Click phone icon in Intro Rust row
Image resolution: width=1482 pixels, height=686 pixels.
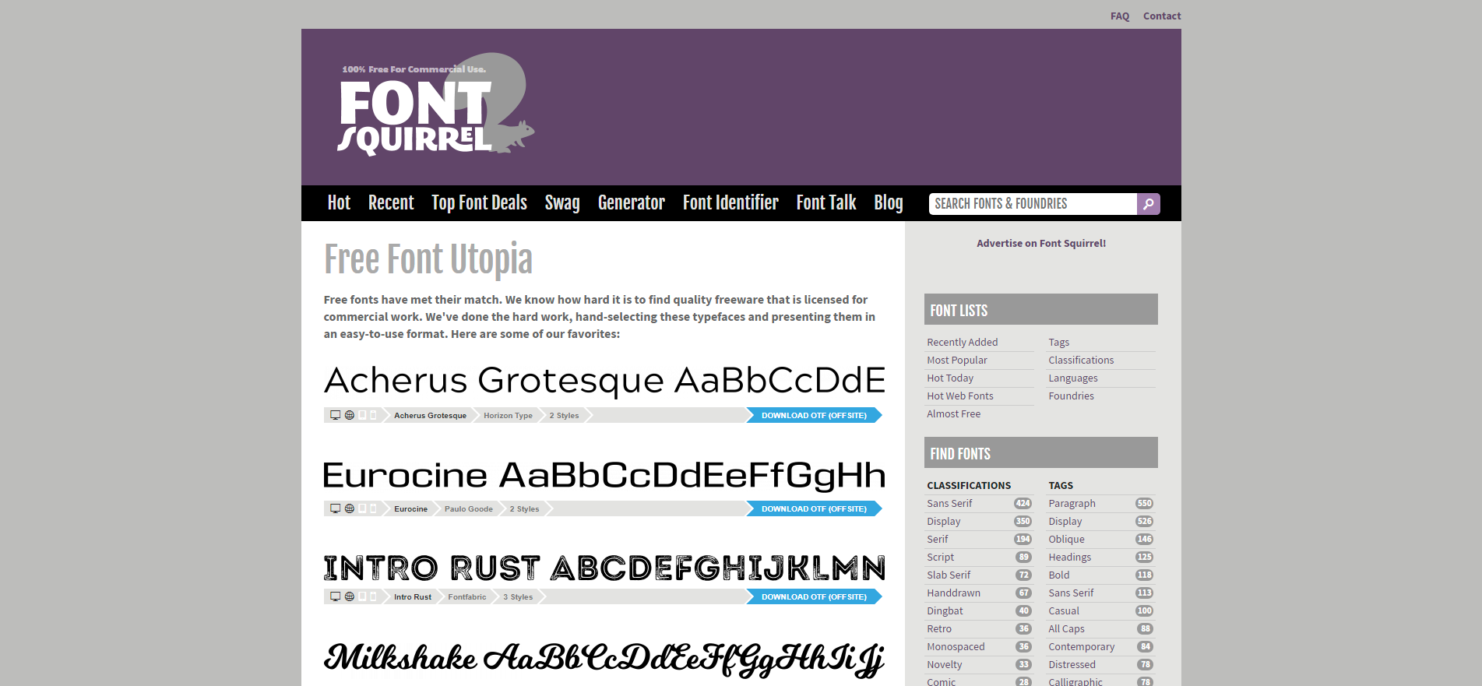pos(373,596)
